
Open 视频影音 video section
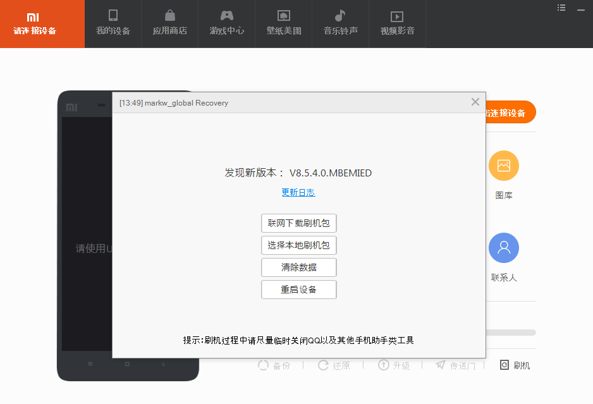coord(397,23)
